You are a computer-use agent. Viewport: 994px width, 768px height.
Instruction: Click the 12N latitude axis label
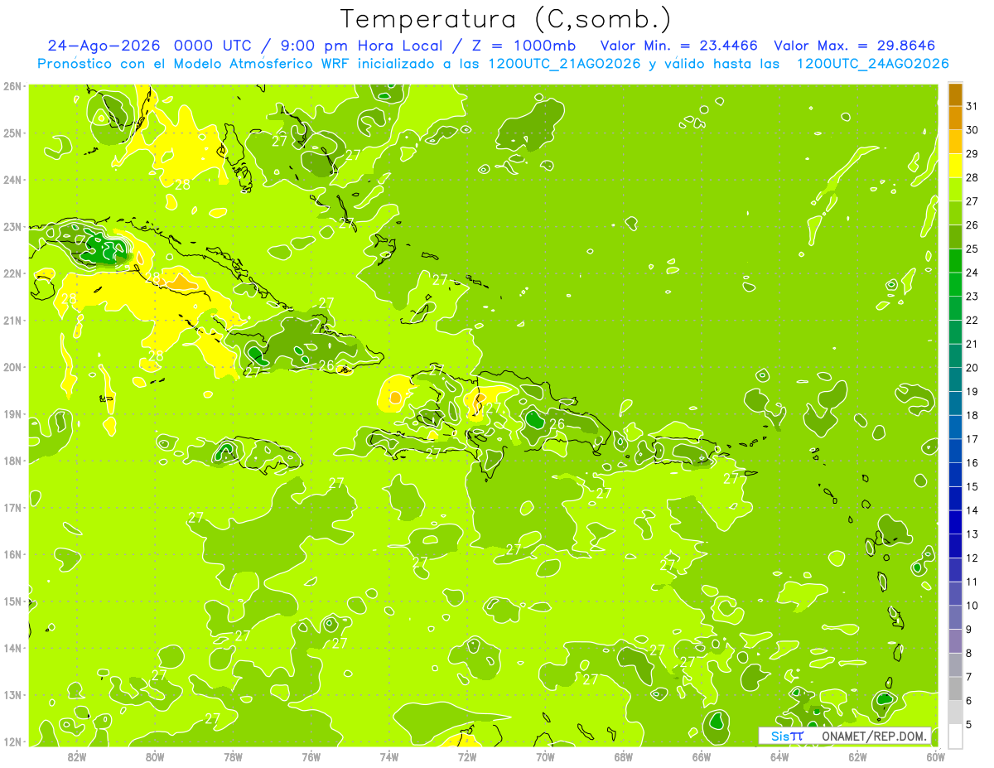coord(12,741)
